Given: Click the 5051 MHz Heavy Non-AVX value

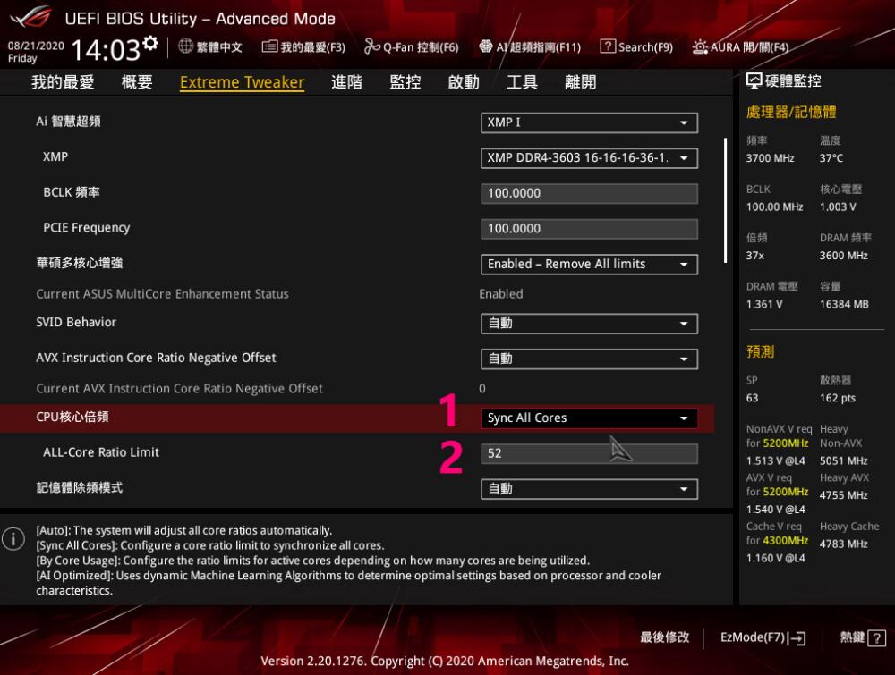Looking at the screenshot, I should pos(844,460).
